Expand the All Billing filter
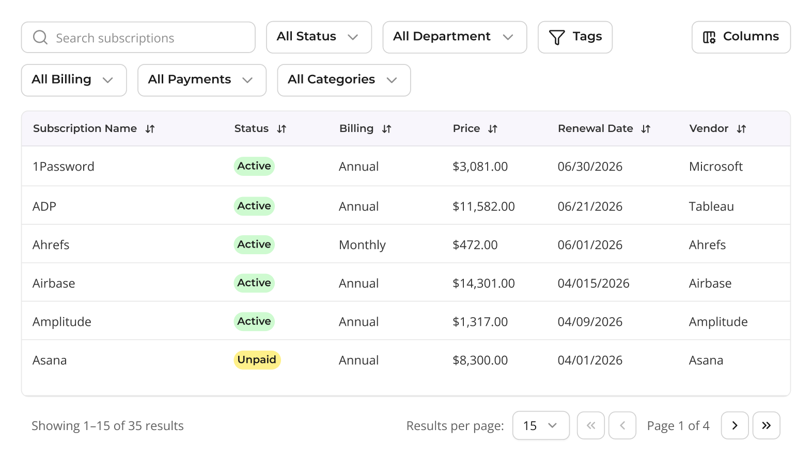Image resolution: width=812 pixels, height=461 pixels. pos(74,80)
